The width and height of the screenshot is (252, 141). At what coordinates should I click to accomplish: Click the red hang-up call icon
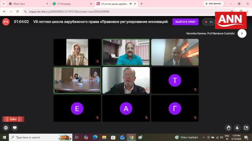point(6,22)
